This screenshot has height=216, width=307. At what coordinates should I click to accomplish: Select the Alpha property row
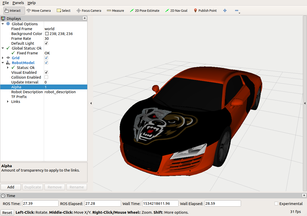coord(44,87)
